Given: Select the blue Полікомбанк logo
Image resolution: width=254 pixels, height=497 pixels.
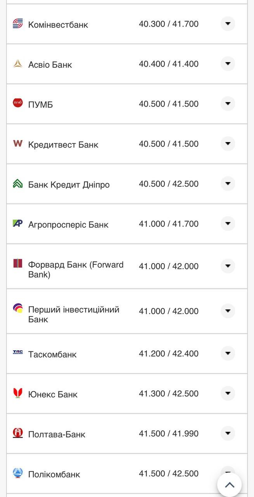Looking at the screenshot, I should point(17,473).
